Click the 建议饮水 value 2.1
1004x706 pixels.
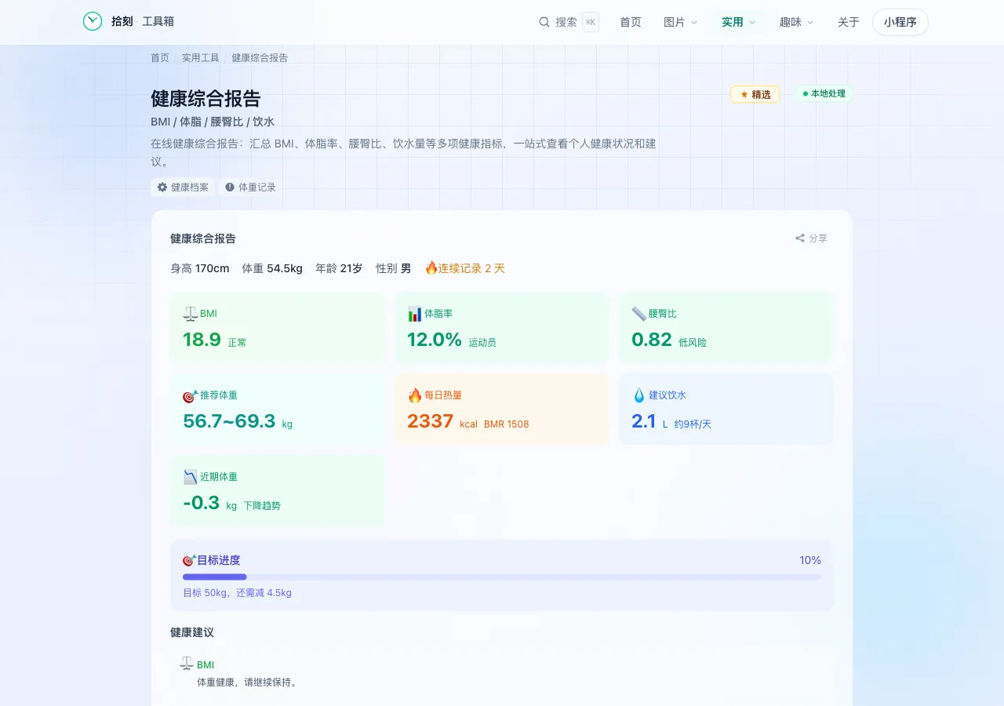(643, 421)
